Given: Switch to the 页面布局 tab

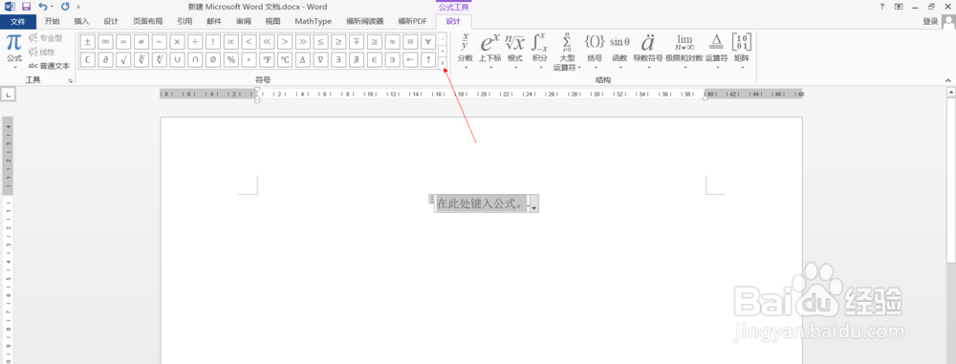Looking at the screenshot, I should point(147,21).
